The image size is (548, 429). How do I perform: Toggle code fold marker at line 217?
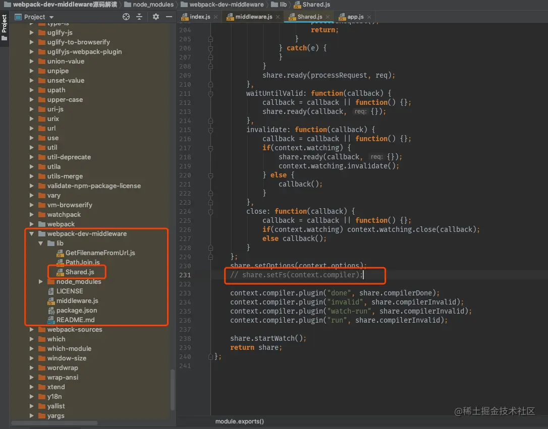pyautogui.click(x=210, y=148)
